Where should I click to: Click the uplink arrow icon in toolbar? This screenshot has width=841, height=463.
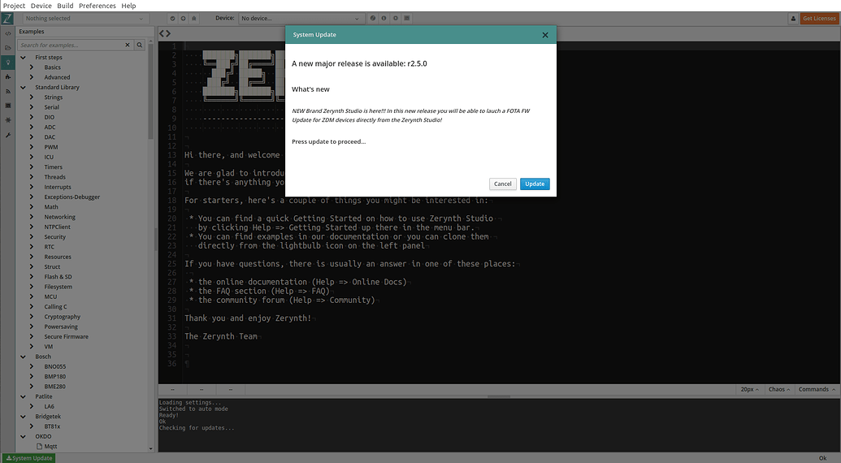[x=183, y=18]
